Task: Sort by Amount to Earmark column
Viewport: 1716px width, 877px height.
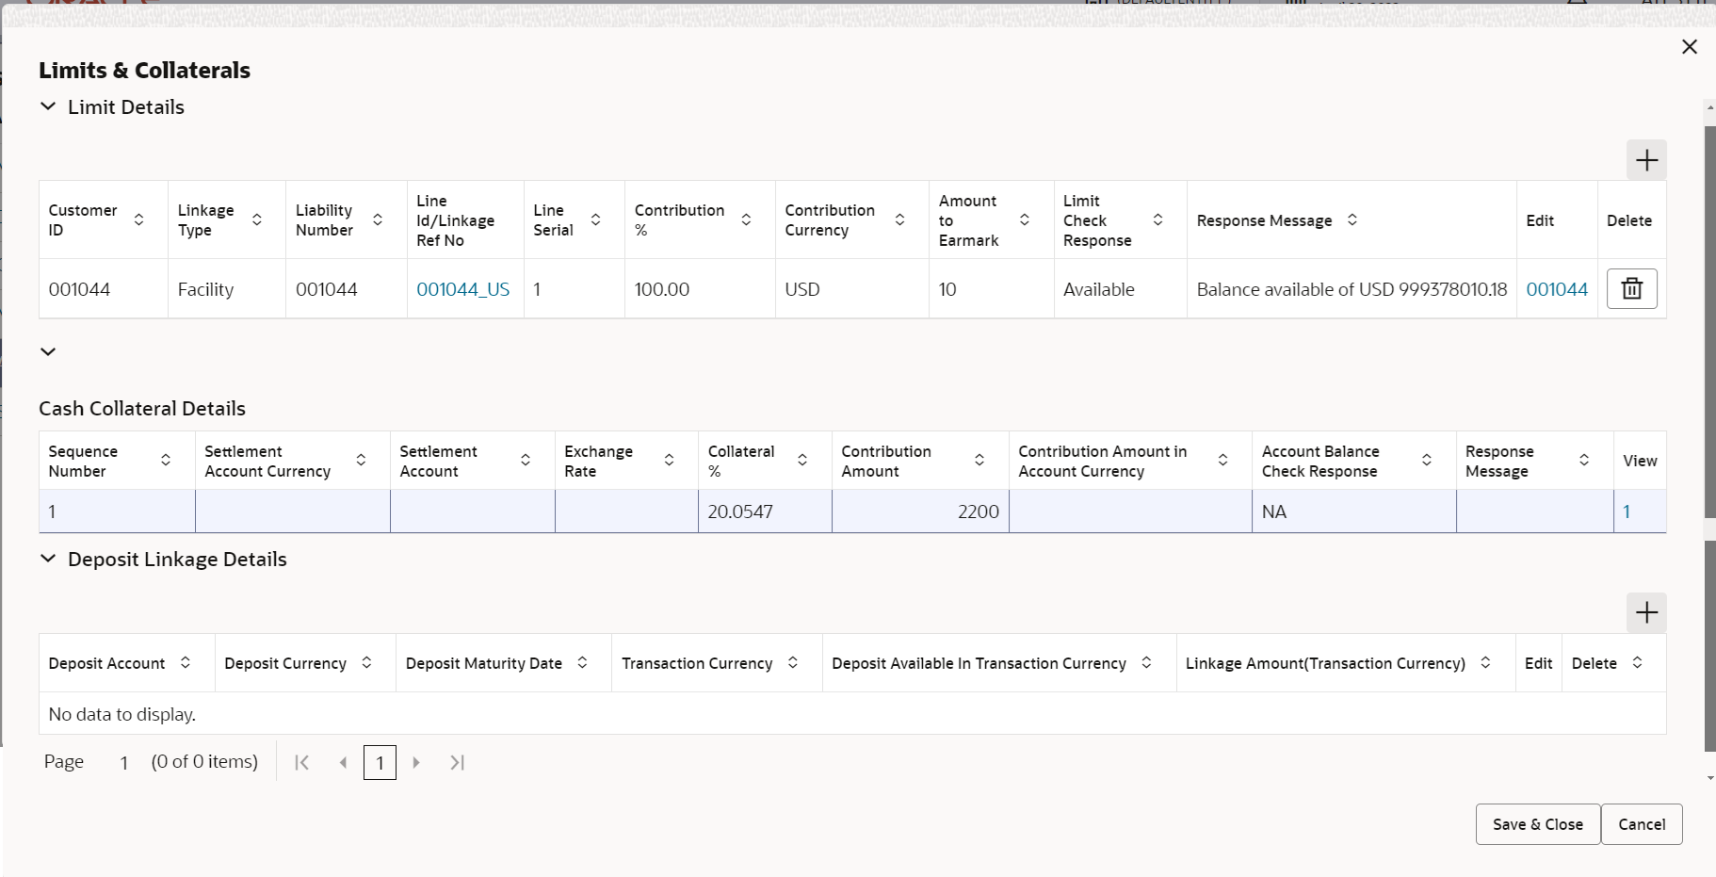Action: click(x=1025, y=219)
